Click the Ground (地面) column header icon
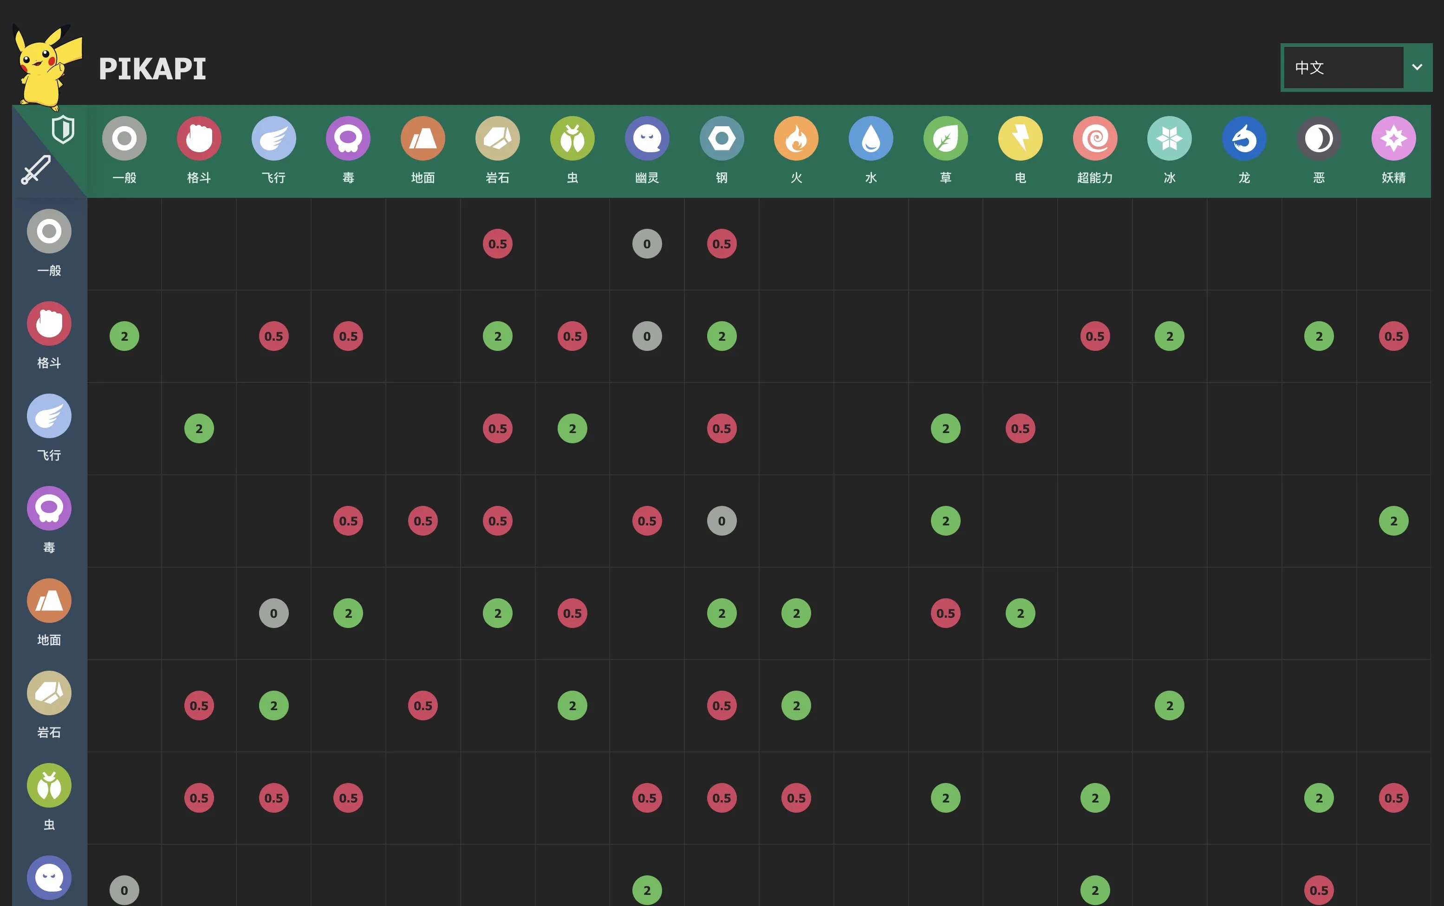The width and height of the screenshot is (1444, 906). click(423, 138)
